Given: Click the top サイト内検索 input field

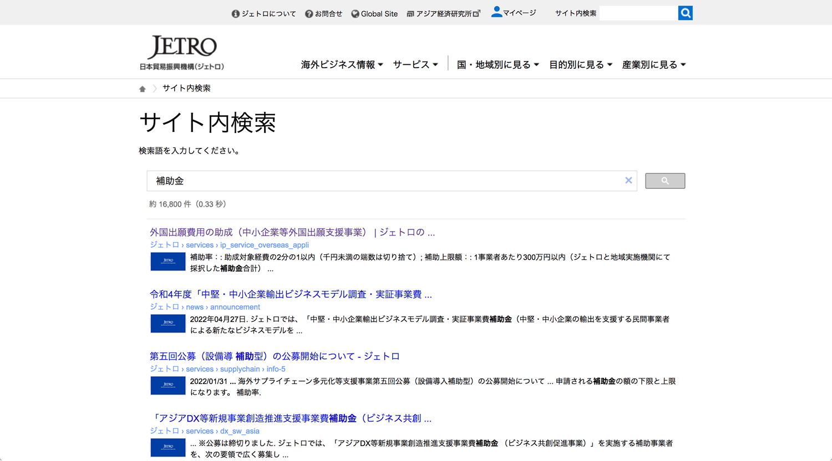Looking at the screenshot, I should tap(638, 13).
